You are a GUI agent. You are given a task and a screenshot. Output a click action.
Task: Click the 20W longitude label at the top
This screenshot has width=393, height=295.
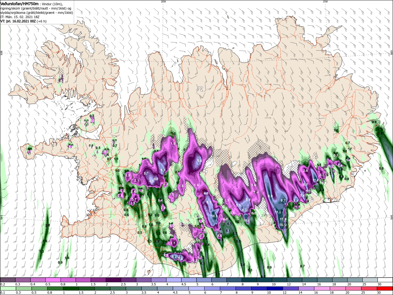tap(163, 2)
